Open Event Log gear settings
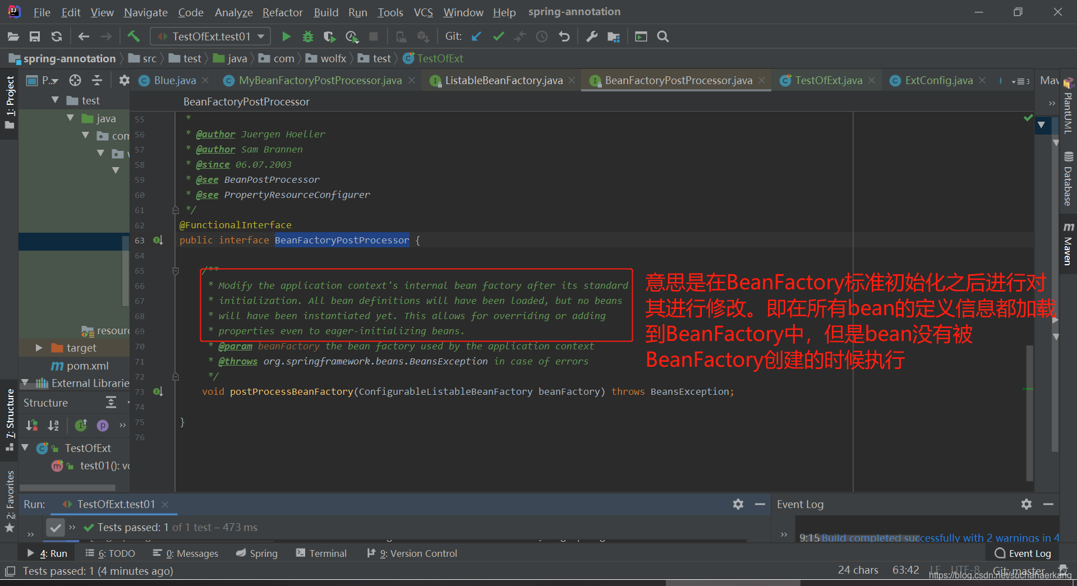Viewport: 1077px width, 586px height. click(x=1027, y=504)
